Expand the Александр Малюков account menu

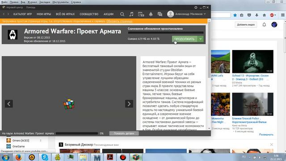[x=205, y=14]
